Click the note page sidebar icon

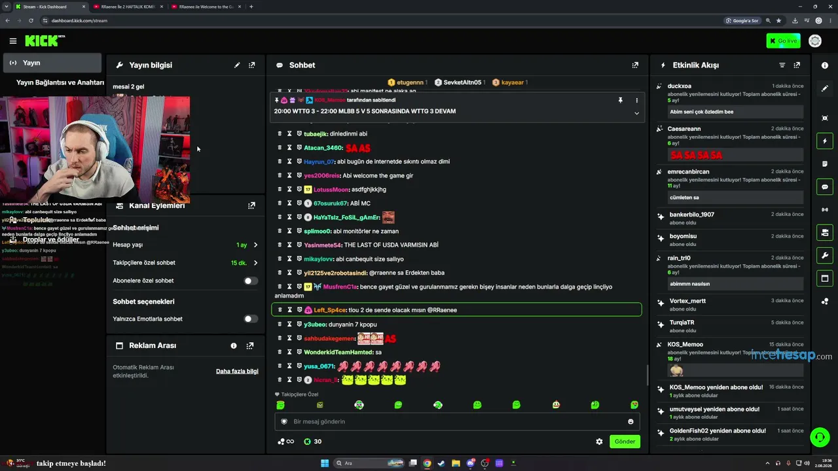(x=825, y=164)
